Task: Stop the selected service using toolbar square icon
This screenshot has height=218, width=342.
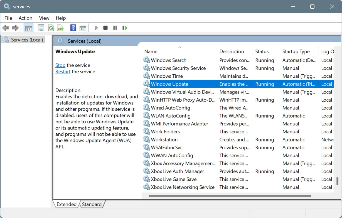Action: (105, 28)
